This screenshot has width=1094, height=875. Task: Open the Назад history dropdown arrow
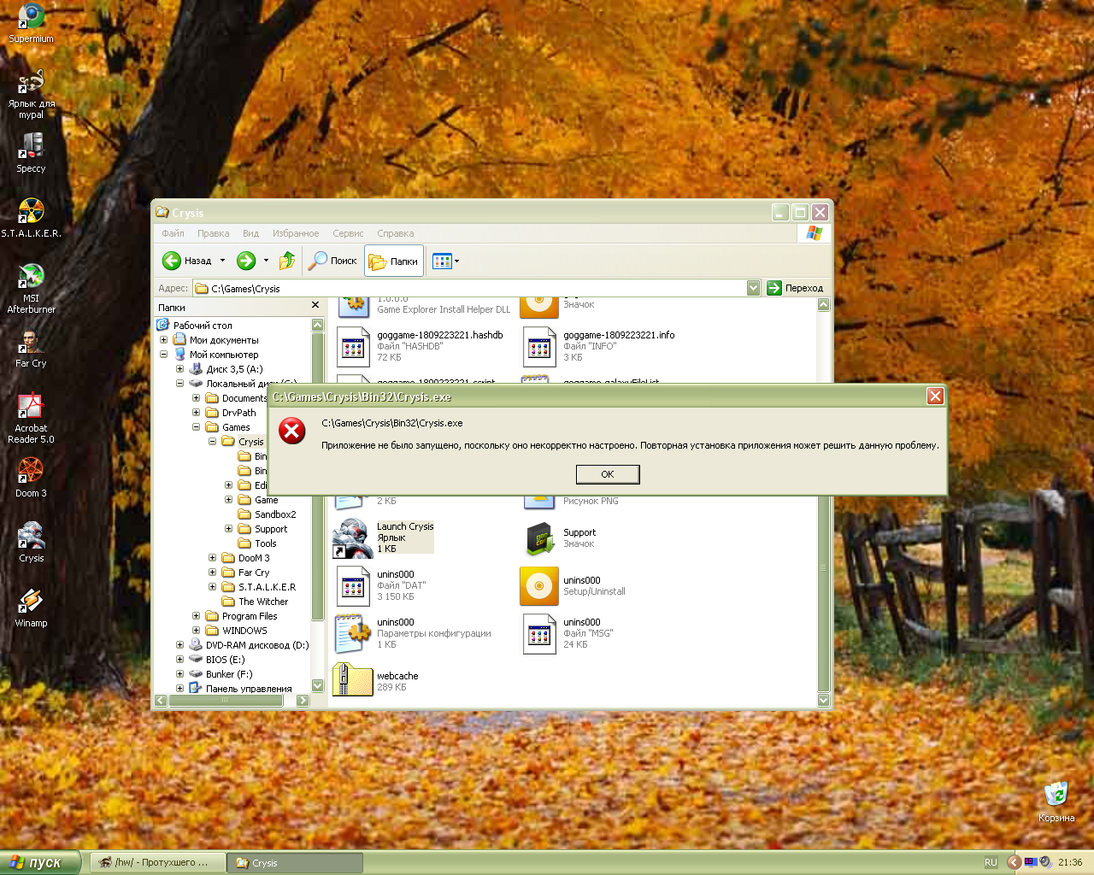point(222,261)
